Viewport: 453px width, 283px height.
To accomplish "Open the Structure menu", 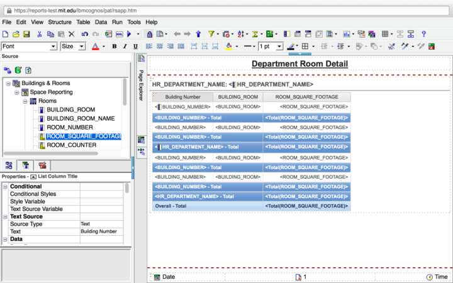I will pos(60,22).
